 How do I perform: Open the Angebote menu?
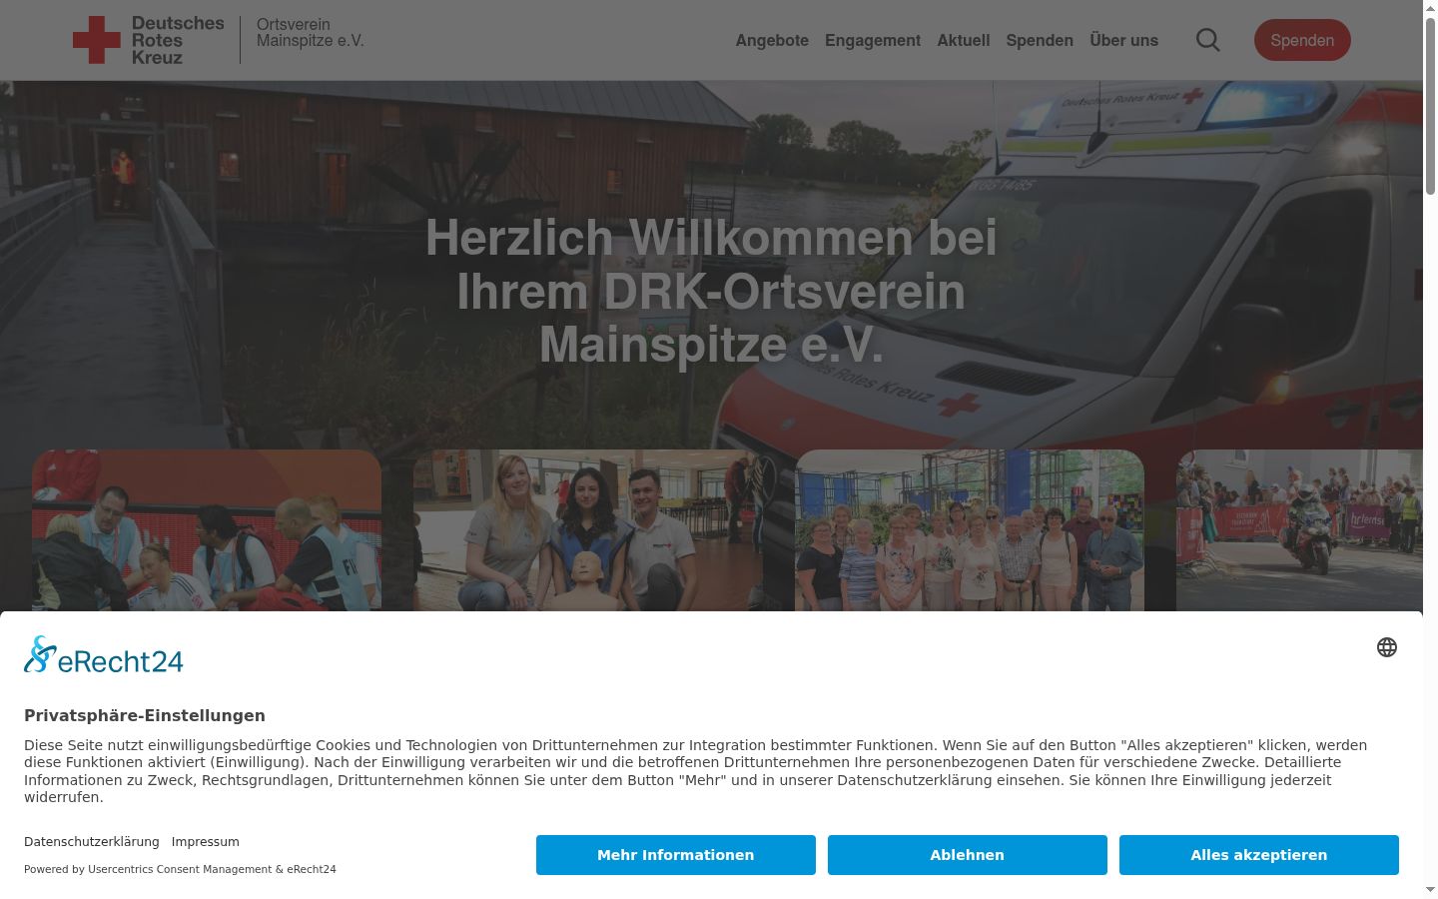tap(772, 40)
